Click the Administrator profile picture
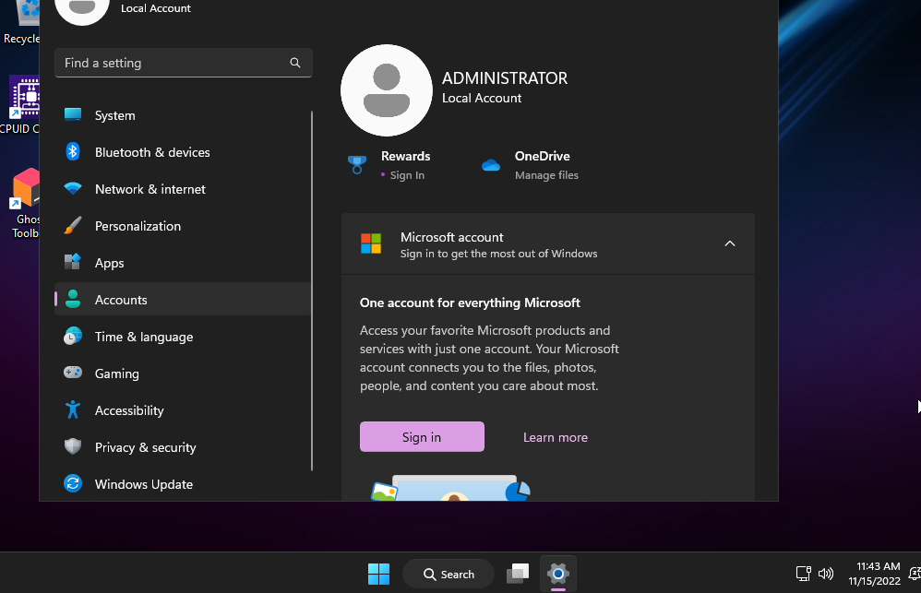Viewport: 921px width, 593px height. pos(386,90)
